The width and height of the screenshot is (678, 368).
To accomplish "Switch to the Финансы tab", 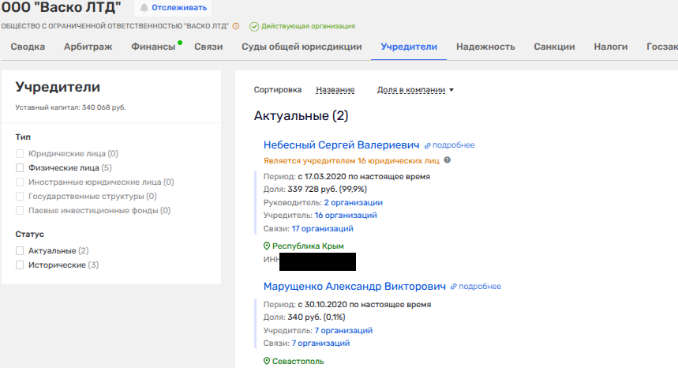I will point(153,47).
